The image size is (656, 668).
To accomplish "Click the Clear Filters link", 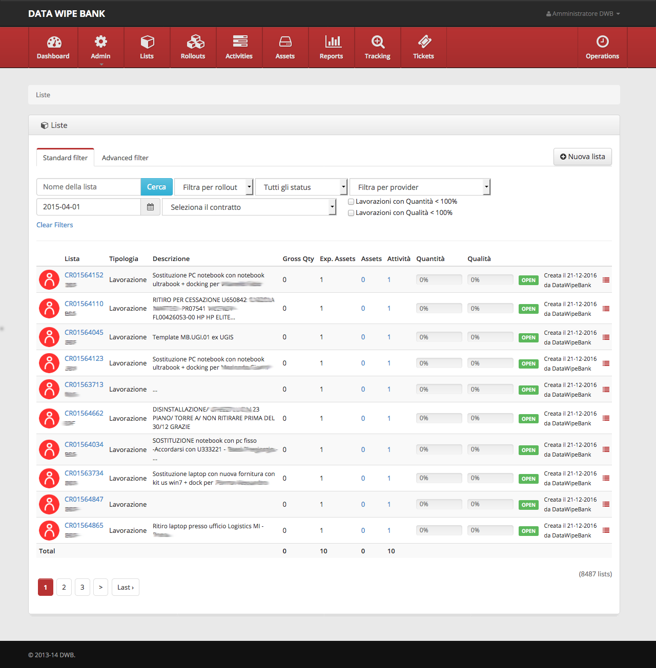I will coord(55,225).
